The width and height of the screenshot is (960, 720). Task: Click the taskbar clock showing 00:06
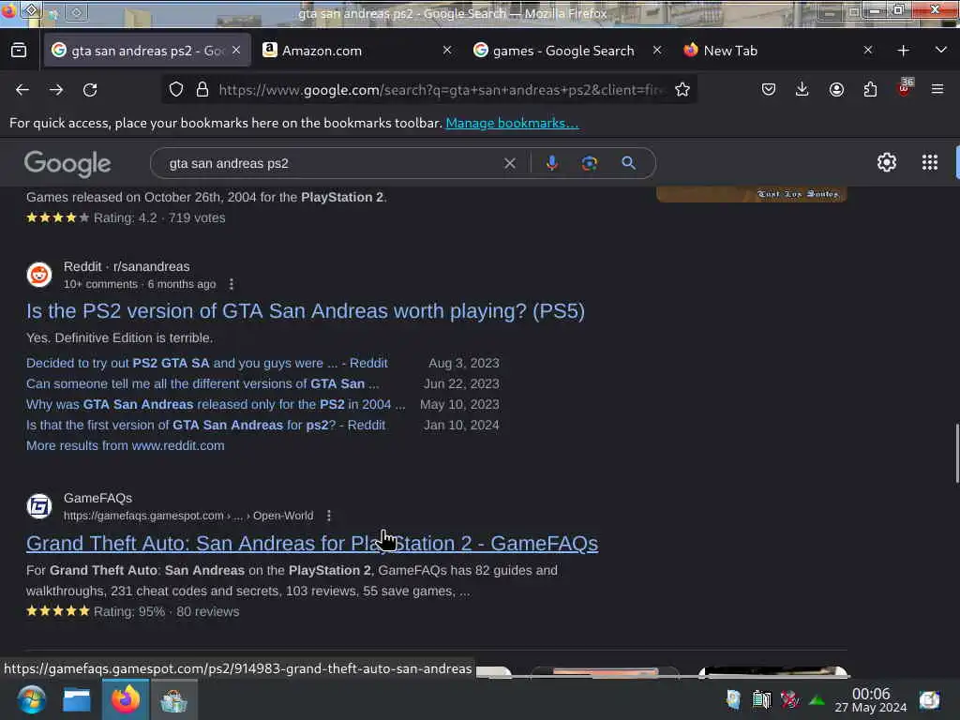click(871, 699)
